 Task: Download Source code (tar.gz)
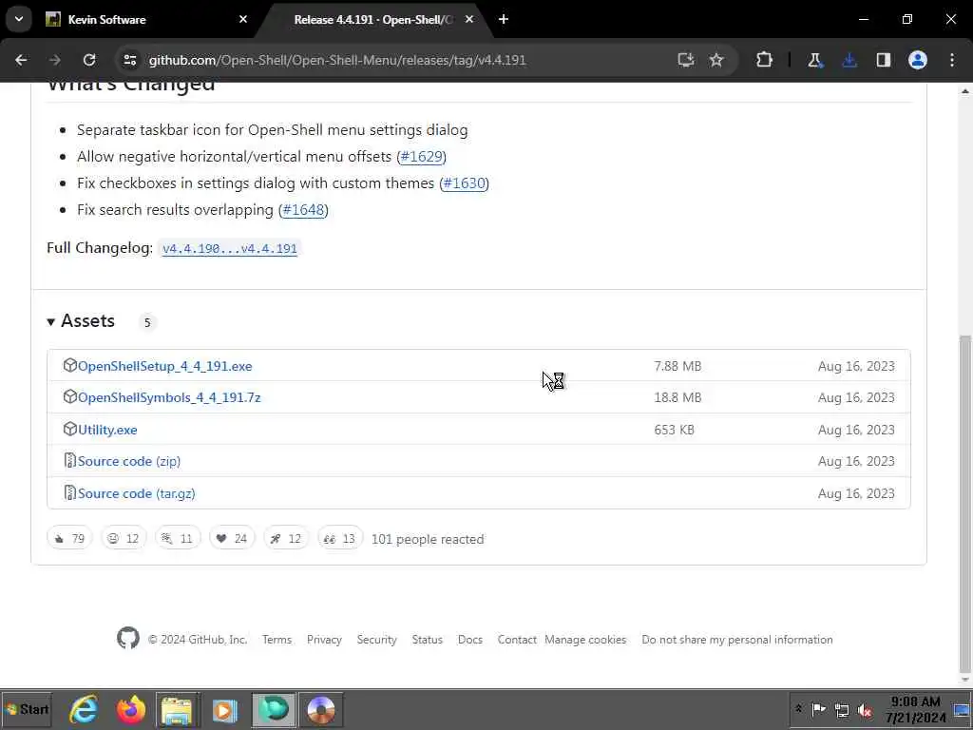[137, 493]
